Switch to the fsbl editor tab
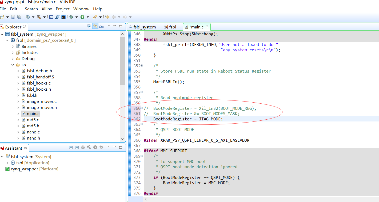This screenshot has width=379, height=202. pyautogui.click(x=170, y=27)
